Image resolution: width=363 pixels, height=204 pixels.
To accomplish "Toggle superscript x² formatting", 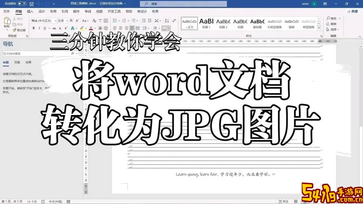I will [66, 28].
